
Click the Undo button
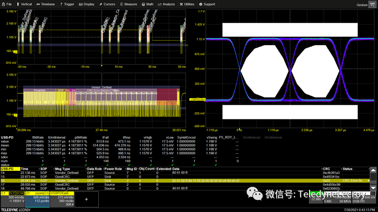coord(372,4)
